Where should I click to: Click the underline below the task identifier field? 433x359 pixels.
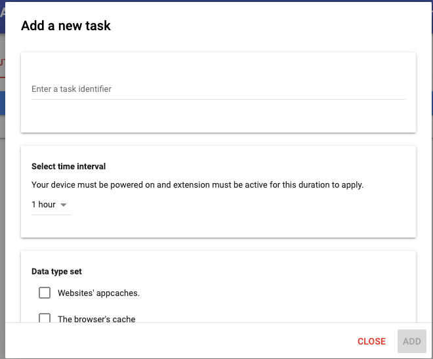218,100
